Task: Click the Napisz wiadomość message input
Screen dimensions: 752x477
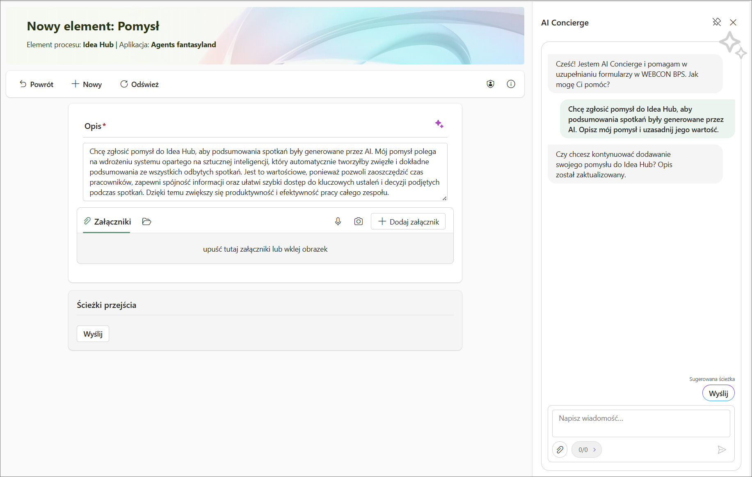Action: 641,423
